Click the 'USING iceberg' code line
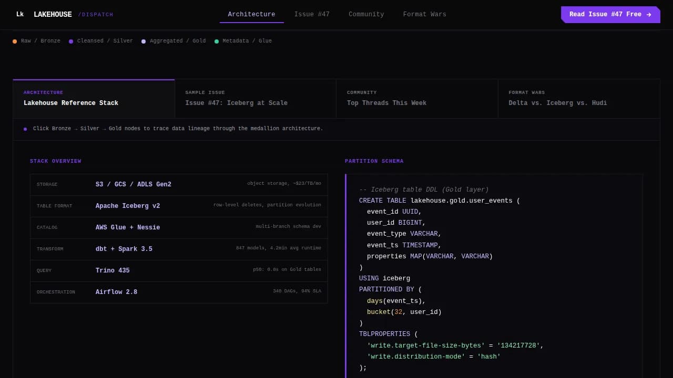Screen dimensions: 673x378 pyautogui.click(x=384, y=278)
